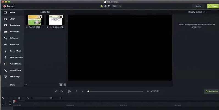The width and height of the screenshot is (219, 110).
Task: Switch to the Transitions panel
Action: tap(12, 32)
